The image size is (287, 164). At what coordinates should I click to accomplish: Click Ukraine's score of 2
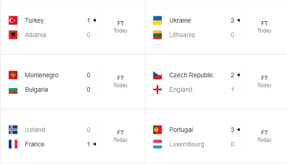tap(232, 20)
